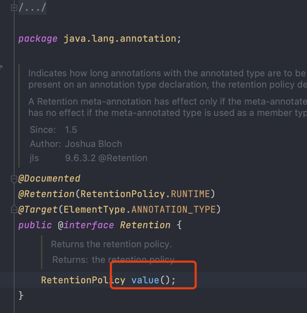Click the @Documented annotation
Image resolution: width=307 pixels, height=313 pixels.
tap(49, 179)
